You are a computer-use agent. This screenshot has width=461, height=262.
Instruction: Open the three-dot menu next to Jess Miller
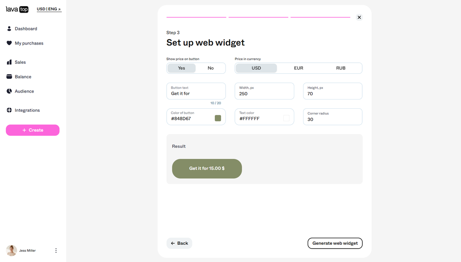56,250
